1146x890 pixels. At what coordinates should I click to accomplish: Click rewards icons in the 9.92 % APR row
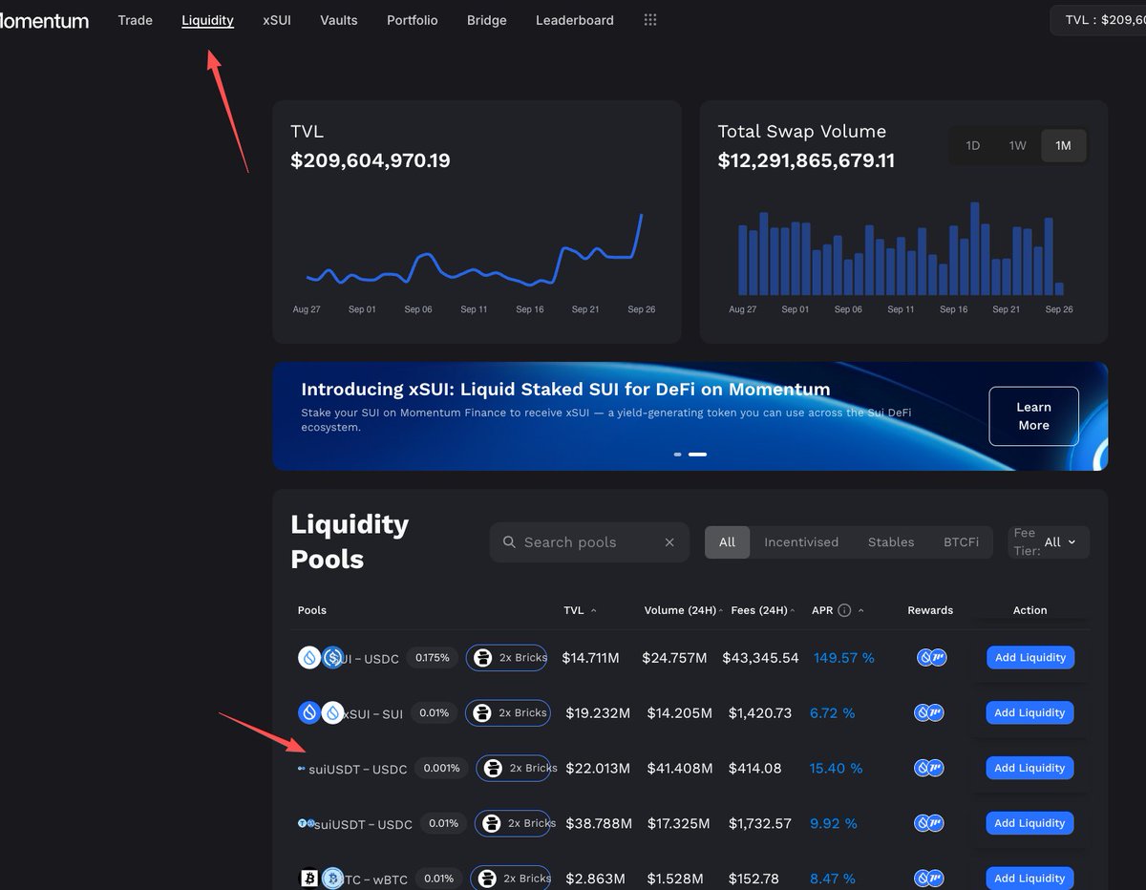point(931,823)
